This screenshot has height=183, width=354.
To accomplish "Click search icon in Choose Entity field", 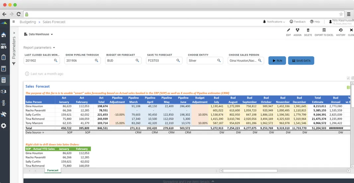I will [219, 60].
